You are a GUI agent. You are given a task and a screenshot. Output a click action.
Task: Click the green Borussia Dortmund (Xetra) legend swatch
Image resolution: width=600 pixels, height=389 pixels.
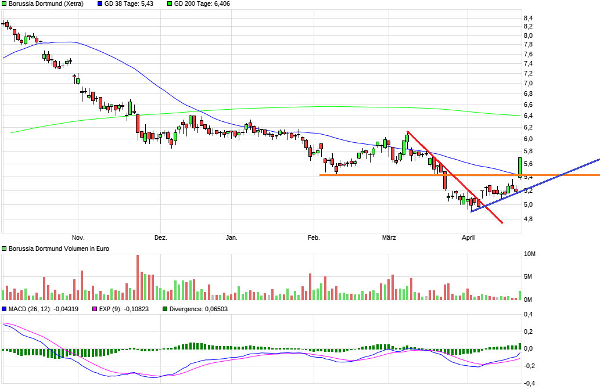point(4,4)
